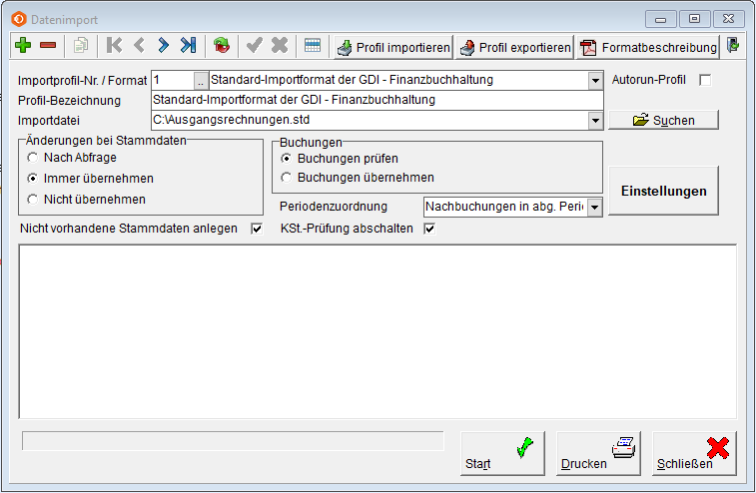
Task: Toggle Nicht vorhandene Stammdaten anlegen checkbox
Action: click(256, 229)
